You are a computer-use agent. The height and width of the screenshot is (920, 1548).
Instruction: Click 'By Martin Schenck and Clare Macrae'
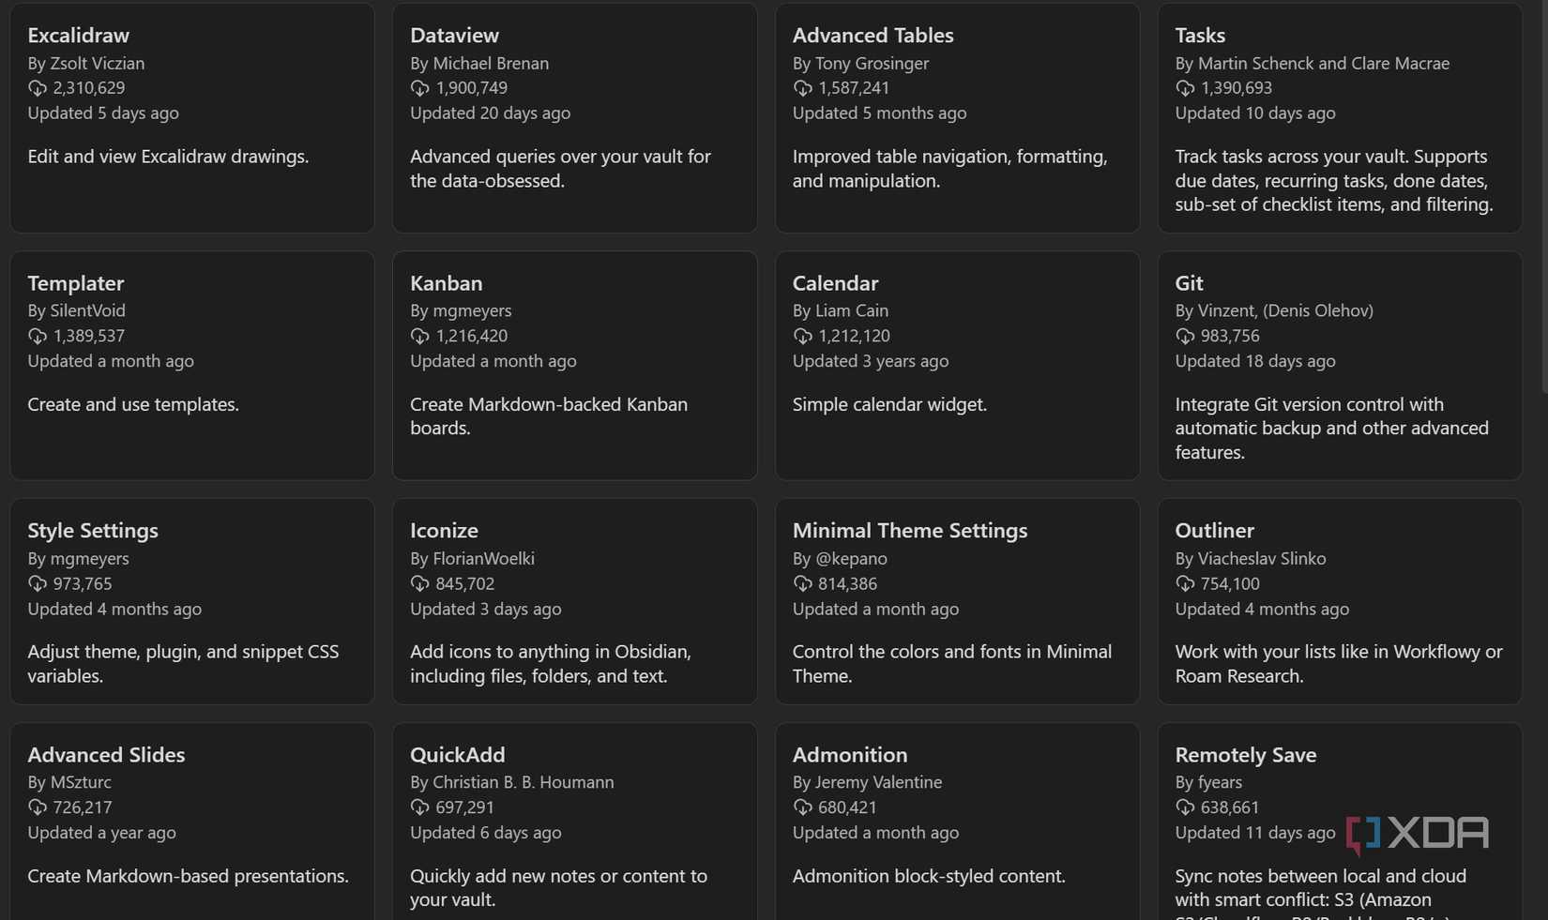point(1313,63)
